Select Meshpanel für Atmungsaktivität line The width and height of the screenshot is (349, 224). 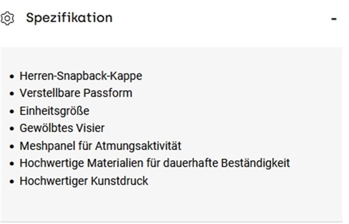[x=100, y=146]
